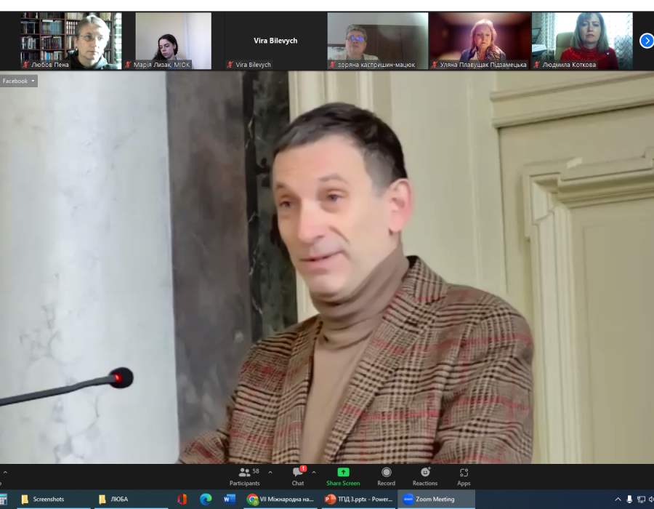
Task: Click the green Share Screen button
Action: [x=343, y=476]
